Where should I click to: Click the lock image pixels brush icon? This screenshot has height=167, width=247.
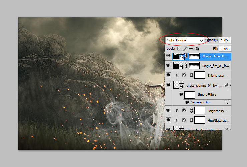pyautogui.click(x=185, y=49)
